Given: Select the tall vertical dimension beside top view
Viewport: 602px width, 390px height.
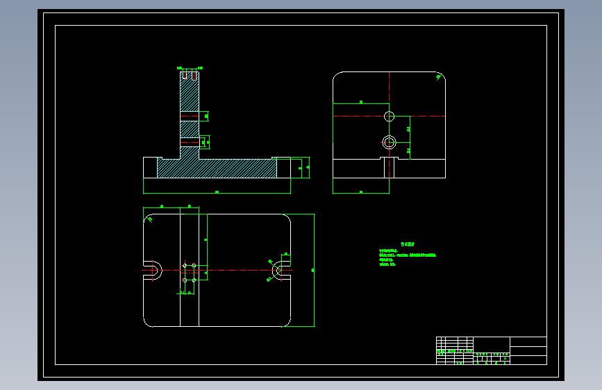Looking at the screenshot, I should (314, 270).
